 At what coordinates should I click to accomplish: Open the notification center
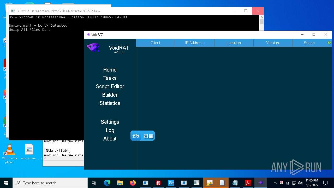[325, 183]
